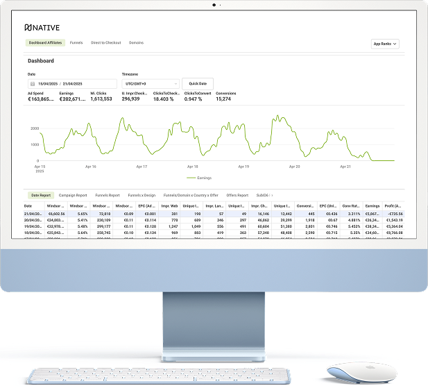
Task: Click the tab scroll arrow after SubID6
Action: coord(271,195)
